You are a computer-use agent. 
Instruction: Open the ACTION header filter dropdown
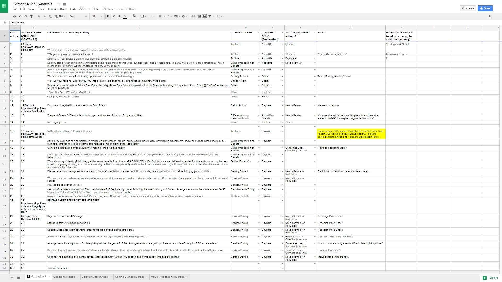[x=315, y=33]
